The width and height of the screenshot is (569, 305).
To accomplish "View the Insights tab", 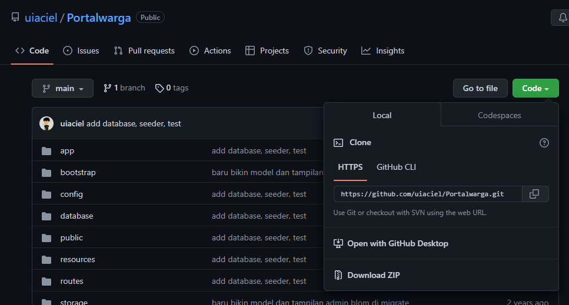I will [383, 51].
